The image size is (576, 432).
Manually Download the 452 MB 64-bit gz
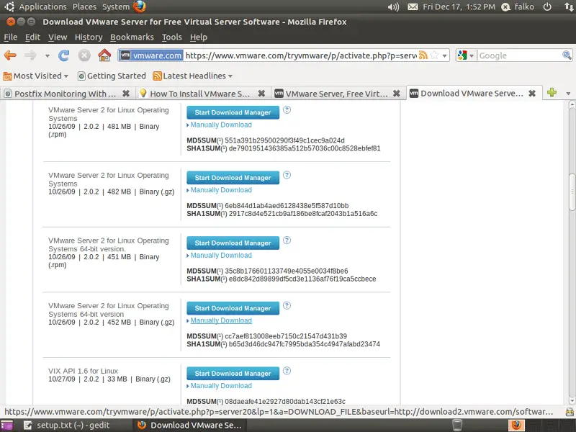(x=221, y=320)
